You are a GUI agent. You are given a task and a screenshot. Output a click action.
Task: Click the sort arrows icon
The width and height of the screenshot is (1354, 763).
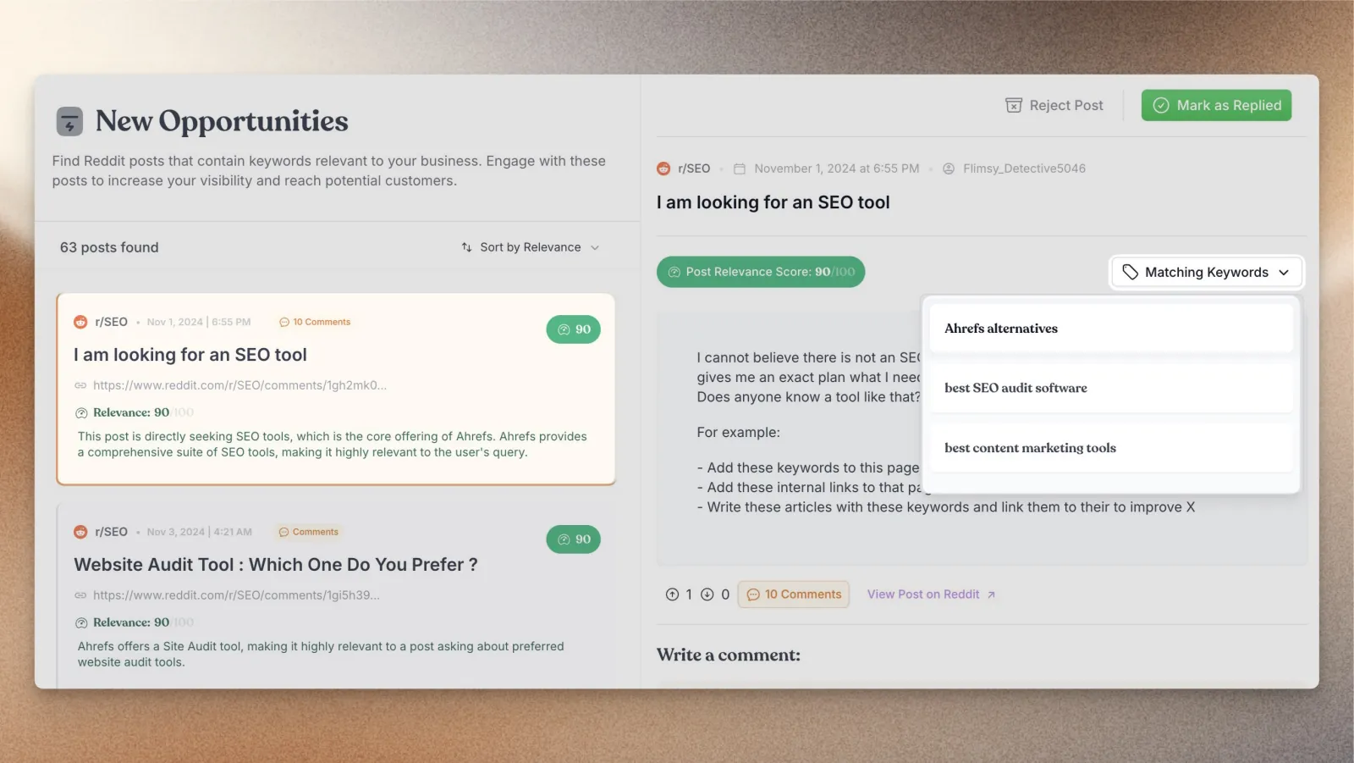(466, 247)
